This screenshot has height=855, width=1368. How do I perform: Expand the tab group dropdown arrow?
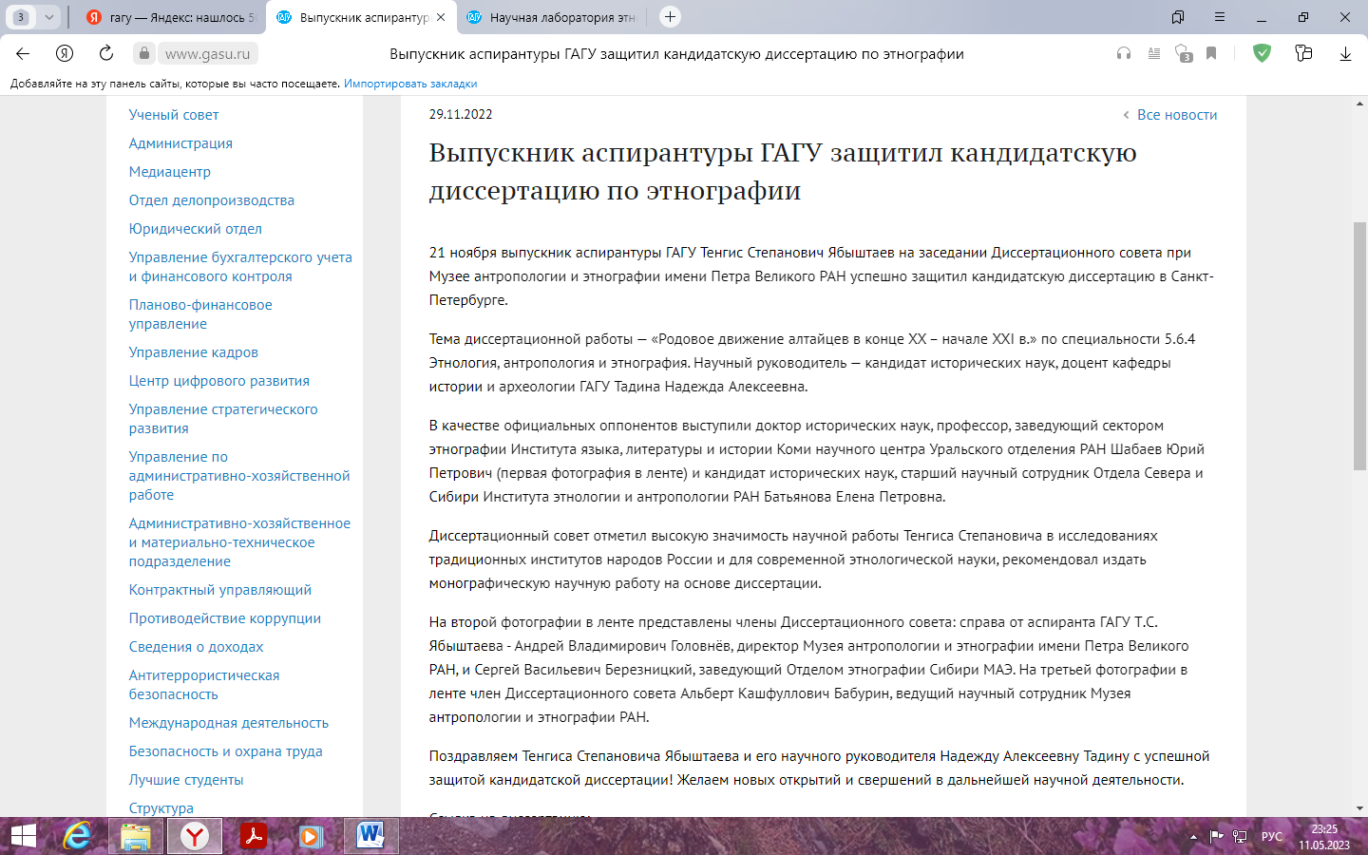[x=48, y=17]
